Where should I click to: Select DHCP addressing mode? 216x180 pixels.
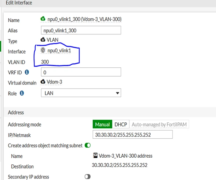[x=121, y=124]
